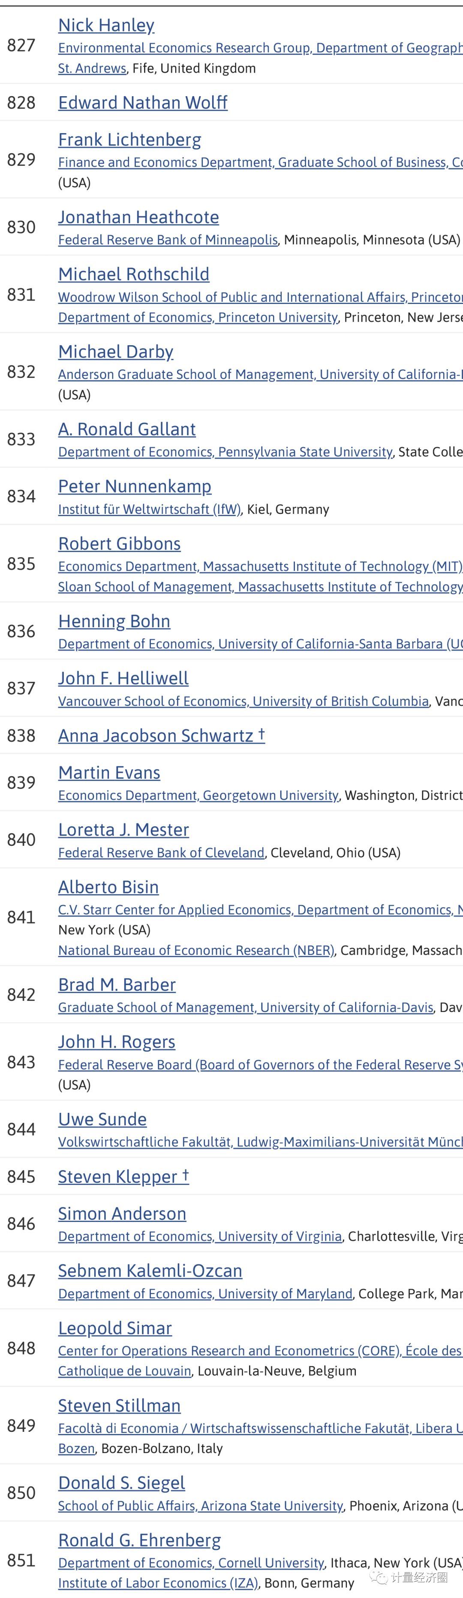Open the Institut für Weltwirtschaft (IfW) link
The image size is (463, 1598).
tap(149, 509)
